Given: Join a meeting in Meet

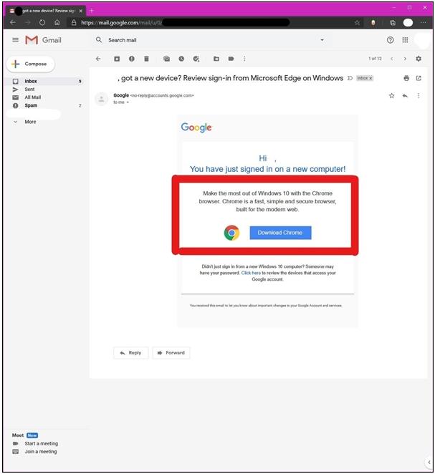Looking at the screenshot, I should point(41,452).
